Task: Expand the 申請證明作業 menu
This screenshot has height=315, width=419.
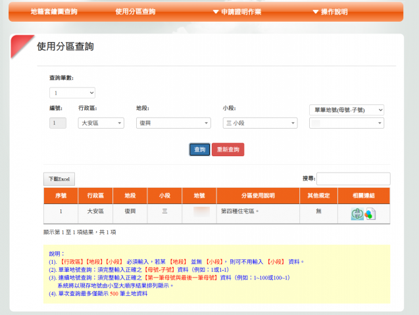Action: [237, 12]
